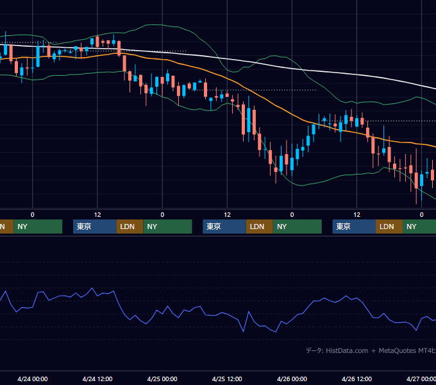Click the 4/24 00:00 time axis label
Viewport: 436px width, 385px height.
33,379
